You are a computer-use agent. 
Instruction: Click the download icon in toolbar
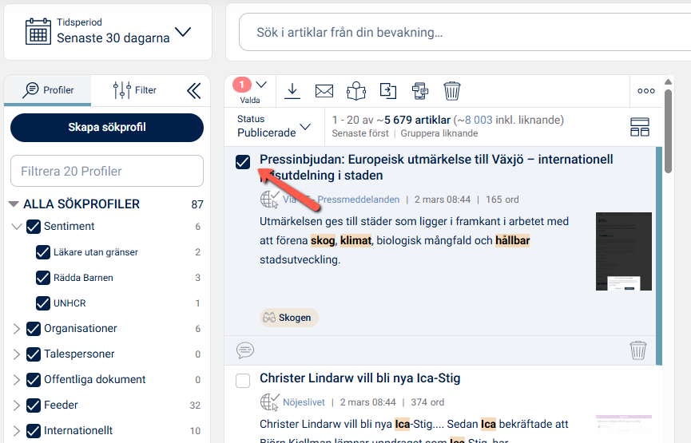click(x=292, y=91)
